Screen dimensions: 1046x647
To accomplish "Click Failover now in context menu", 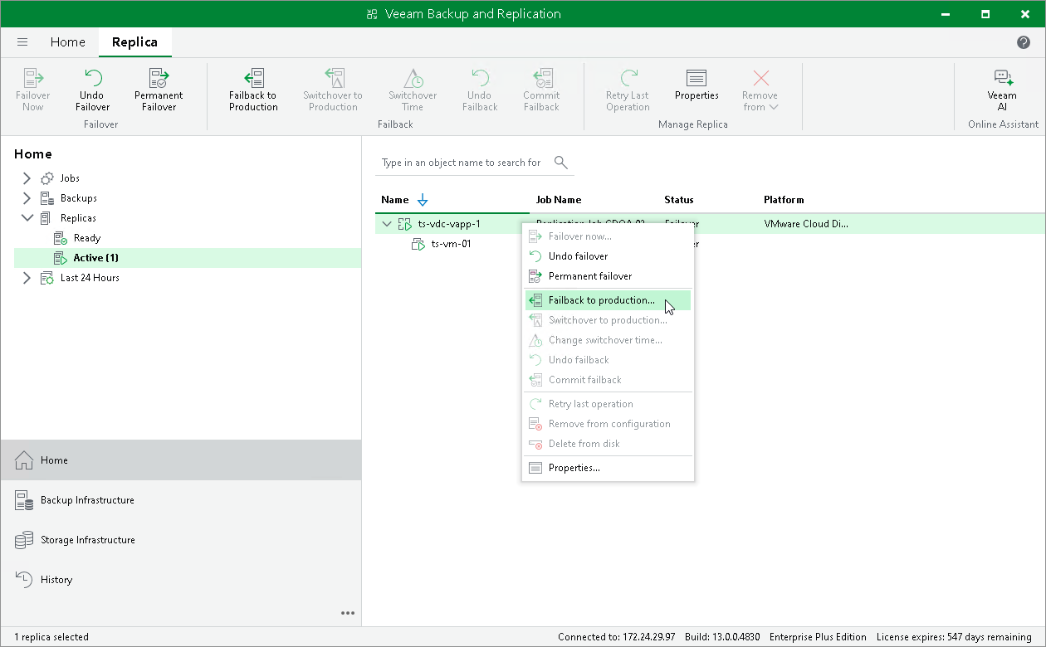I will coord(608,236).
